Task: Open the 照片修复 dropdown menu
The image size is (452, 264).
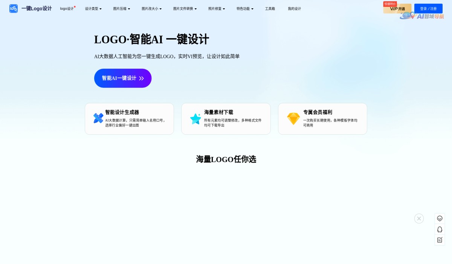Action: pos(217,9)
